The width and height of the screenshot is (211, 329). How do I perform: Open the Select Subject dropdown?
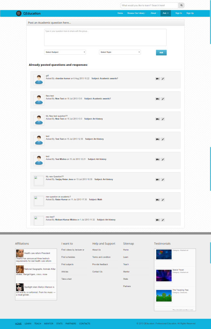coord(65,52)
